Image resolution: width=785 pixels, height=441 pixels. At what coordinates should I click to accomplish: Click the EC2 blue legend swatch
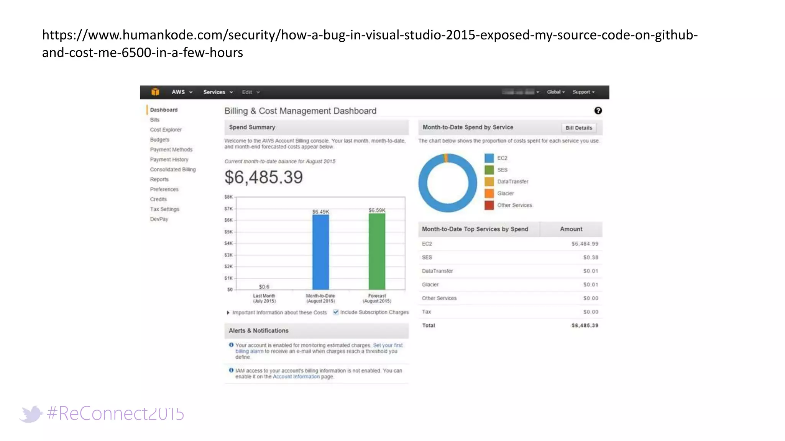pos(489,158)
